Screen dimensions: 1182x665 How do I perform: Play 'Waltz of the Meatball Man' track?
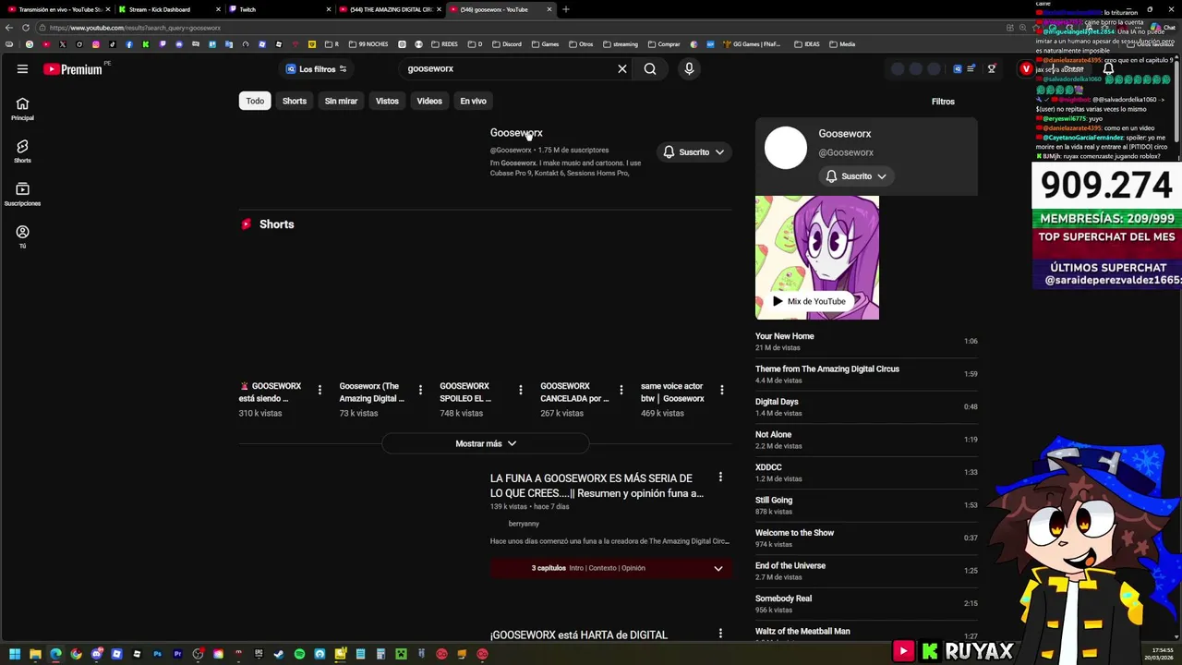click(x=866, y=635)
